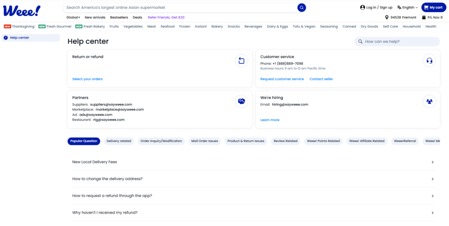
Task: Click the language translate icon
Action: click(399, 7)
